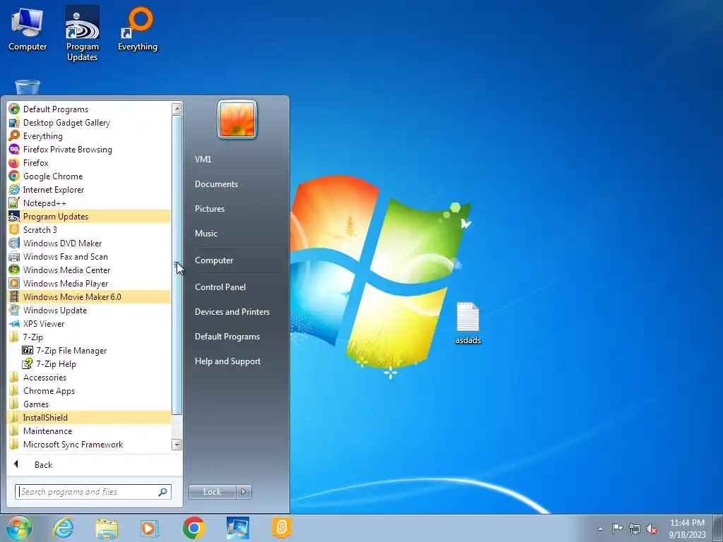Open Default Programs in the programs list

[89, 109]
